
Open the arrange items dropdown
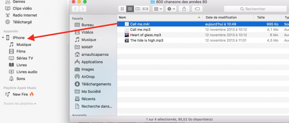coord(158,9)
